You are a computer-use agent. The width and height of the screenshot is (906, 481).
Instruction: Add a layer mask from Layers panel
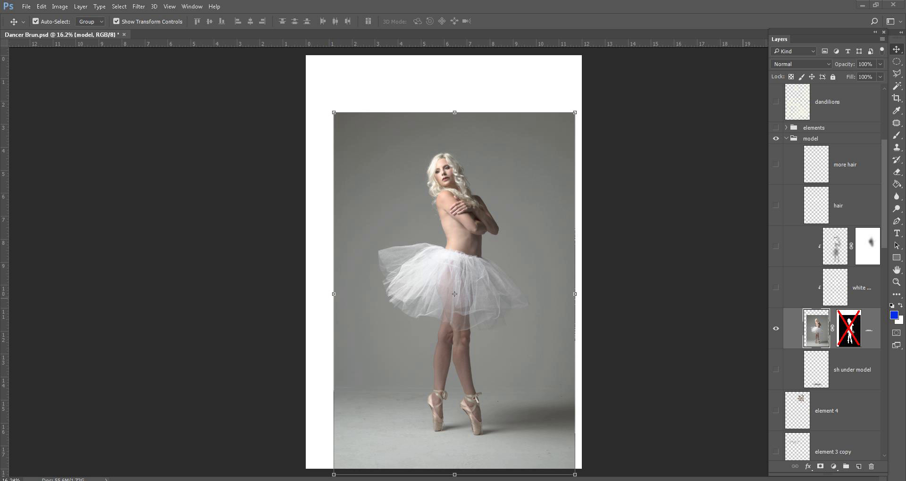(820, 466)
